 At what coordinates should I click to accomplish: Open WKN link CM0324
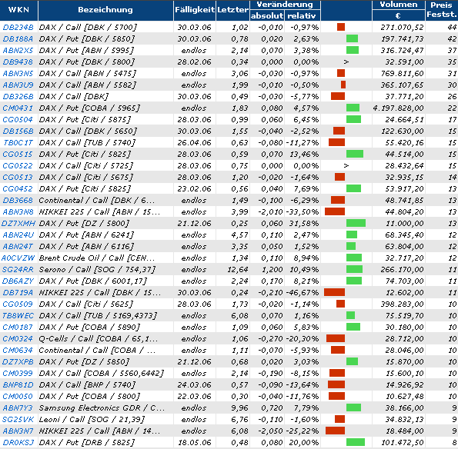pyautogui.click(x=18, y=339)
